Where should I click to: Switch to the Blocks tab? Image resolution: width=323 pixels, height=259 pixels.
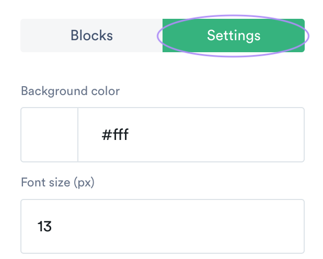[91, 36]
